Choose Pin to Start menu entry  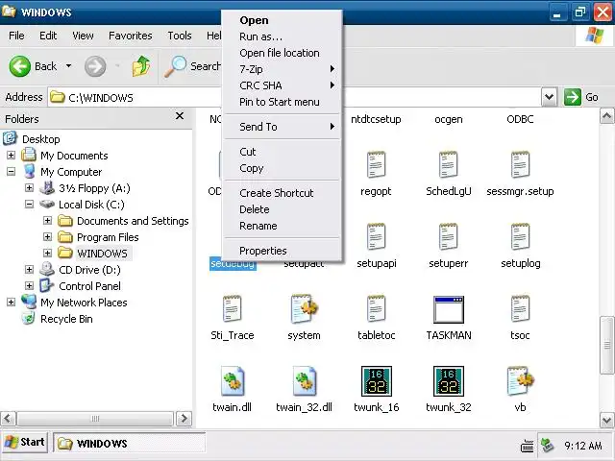click(282, 102)
